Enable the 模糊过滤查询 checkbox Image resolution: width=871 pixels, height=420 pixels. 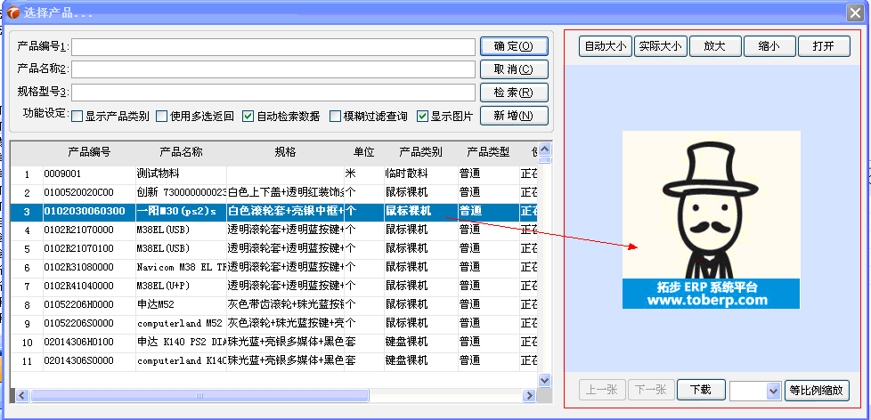tap(335, 116)
